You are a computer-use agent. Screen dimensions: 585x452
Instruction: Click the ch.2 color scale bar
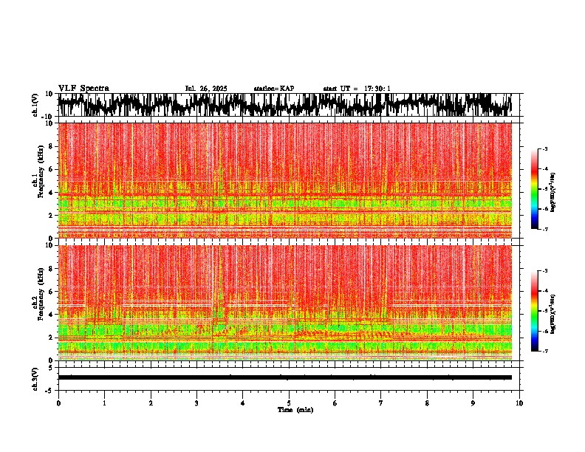click(534, 311)
